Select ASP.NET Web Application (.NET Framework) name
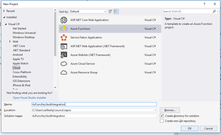 (97, 46)
